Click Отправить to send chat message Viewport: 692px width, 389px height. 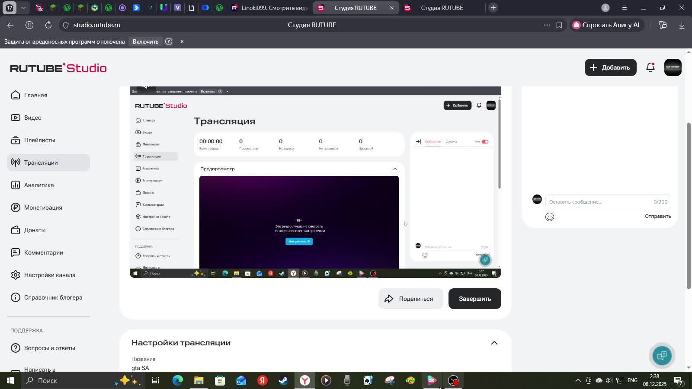(658, 216)
